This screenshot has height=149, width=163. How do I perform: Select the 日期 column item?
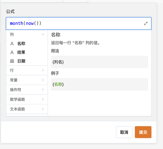27,61
